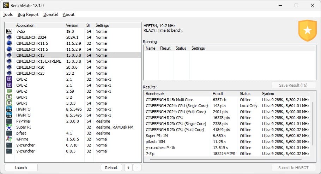The height and width of the screenshot is (174, 321).
Task: Sort by the Bit column header
Action: pos(89,25)
